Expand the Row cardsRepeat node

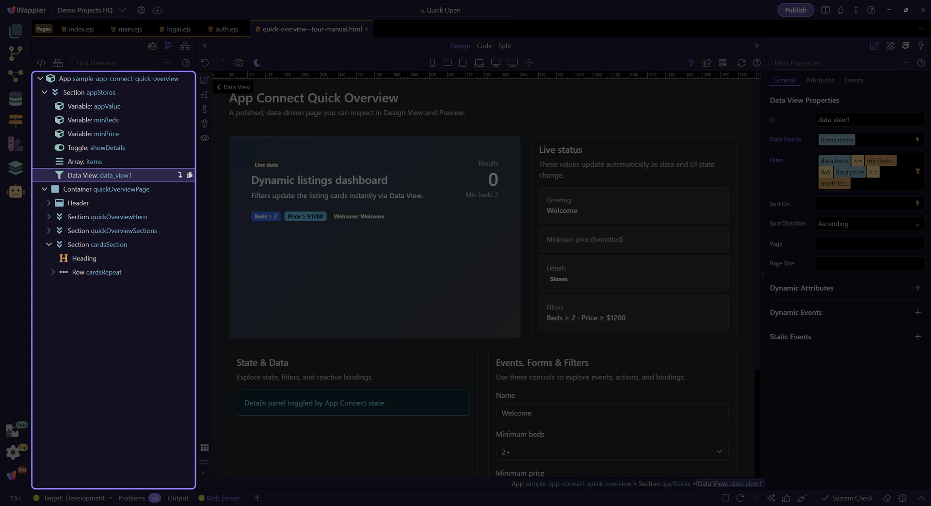click(x=53, y=272)
